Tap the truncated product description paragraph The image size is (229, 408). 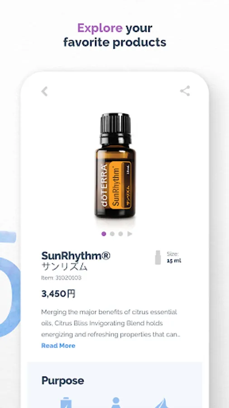pyautogui.click(x=110, y=323)
